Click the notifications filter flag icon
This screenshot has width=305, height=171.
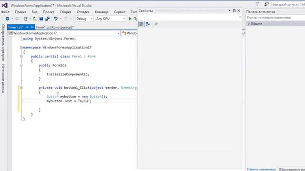(257, 4)
